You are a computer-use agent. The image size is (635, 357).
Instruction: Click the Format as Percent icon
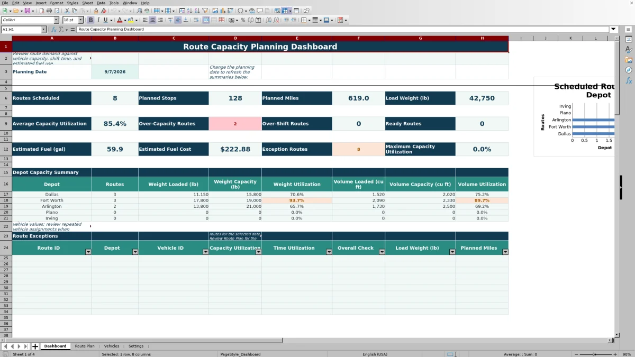243,20
